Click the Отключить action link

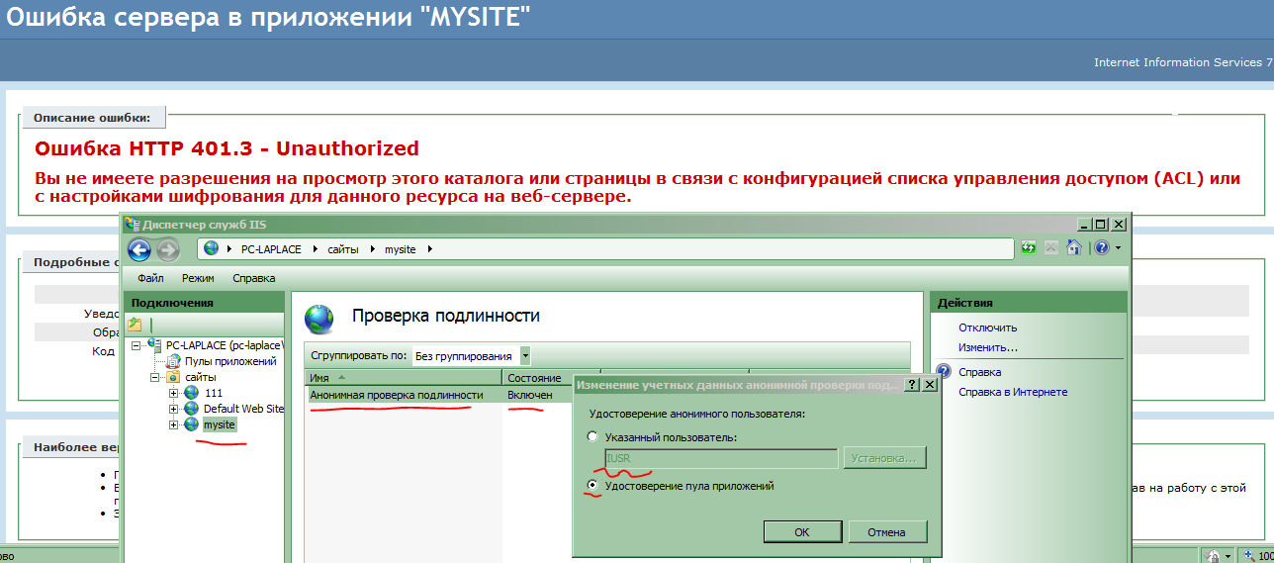987,328
